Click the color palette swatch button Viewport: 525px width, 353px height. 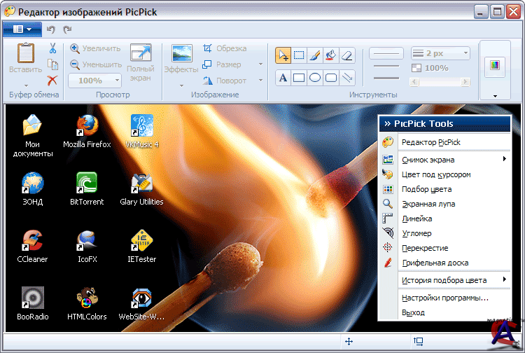click(495, 65)
